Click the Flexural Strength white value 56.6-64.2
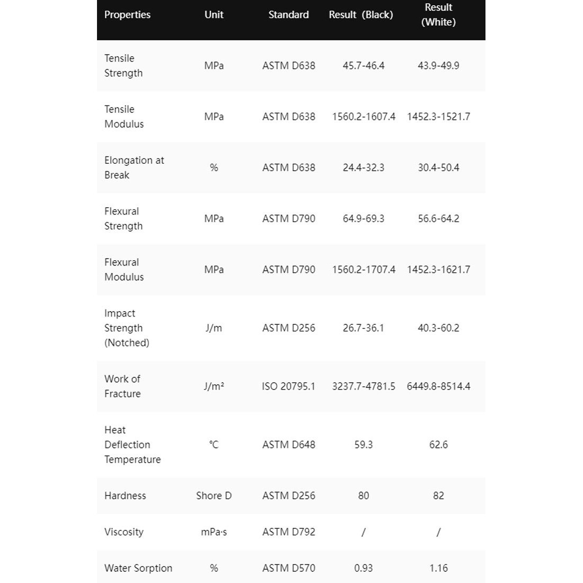Viewport: 583px width, 583px height. (x=438, y=218)
